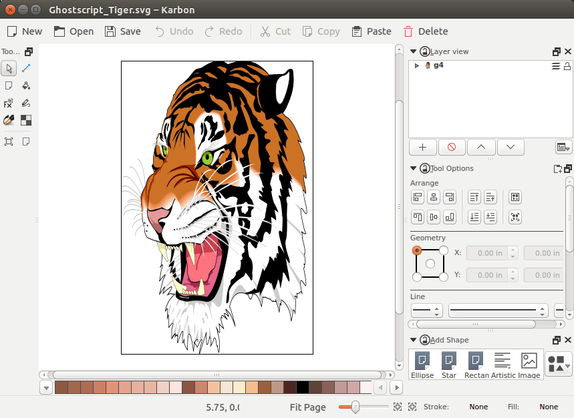Expand the g4 layer tree item
The height and width of the screenshot is (418, 574).
(417, 65)
